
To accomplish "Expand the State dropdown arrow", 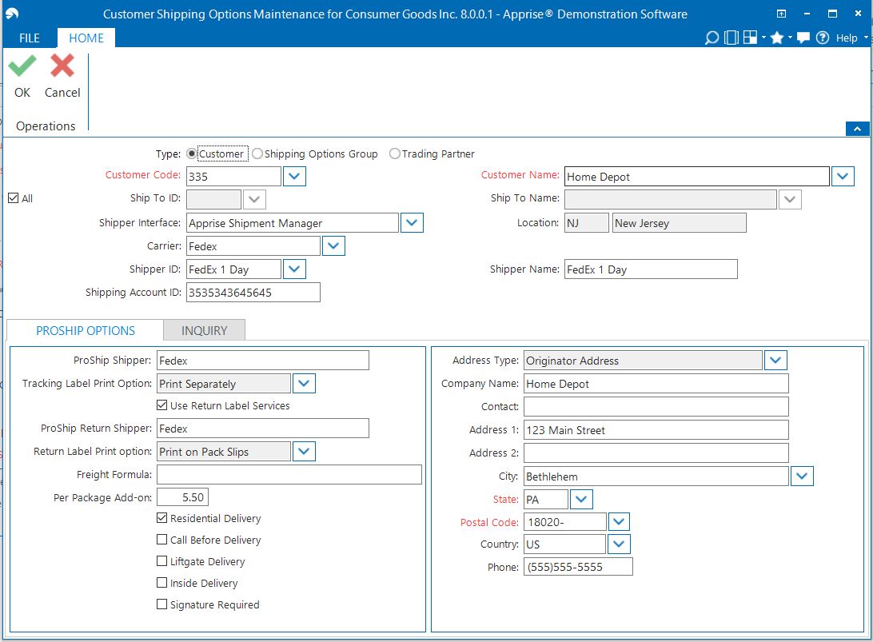I will coord(581,500).
